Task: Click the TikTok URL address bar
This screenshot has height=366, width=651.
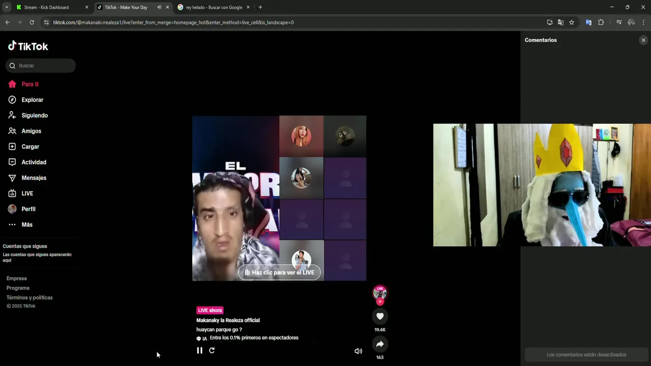Action: pyautogui.click(x=173, y=22)
